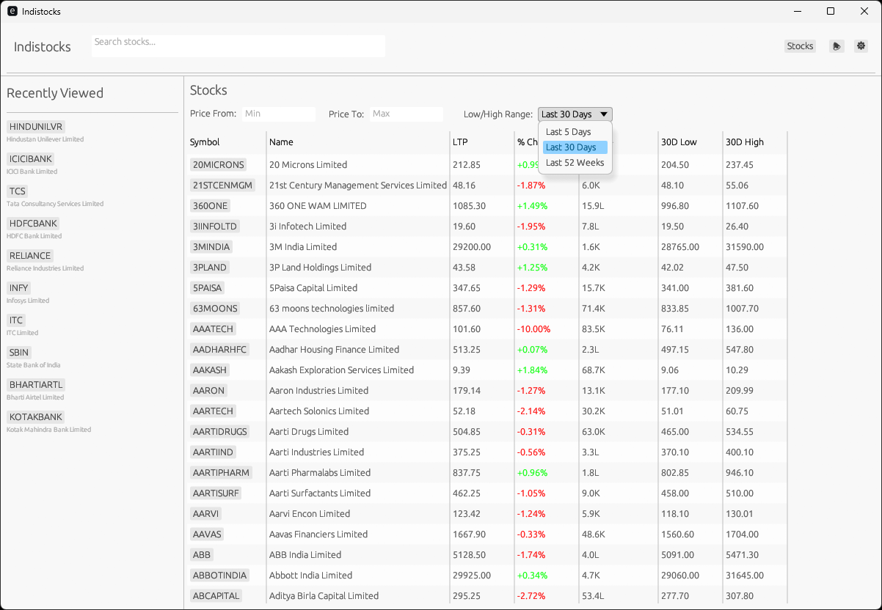Screen dimensions: 882x610
Task: Open settings via the gear icon
Action: 861,45
